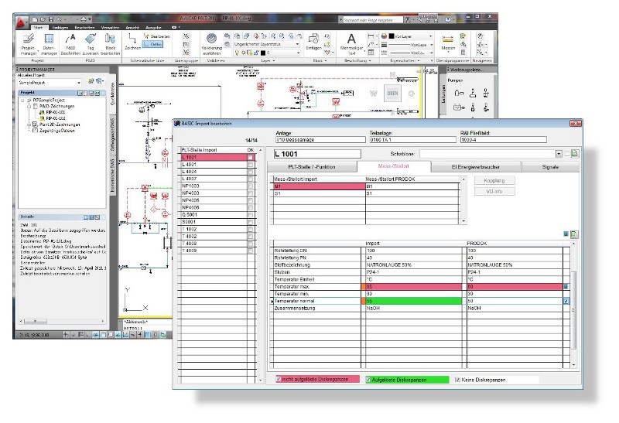Open the Datenmanager ribbon tool
Viewport: 619px width, 423px height.
click(x=49, y=44)
